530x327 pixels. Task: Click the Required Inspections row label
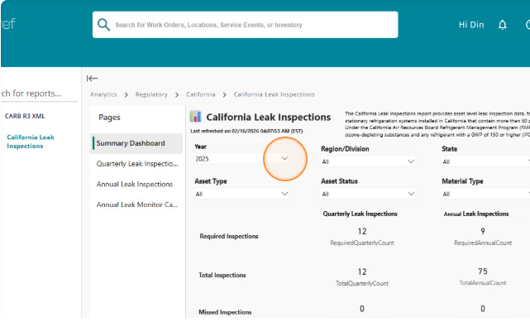pyautogui.click(x=229, y=236)
